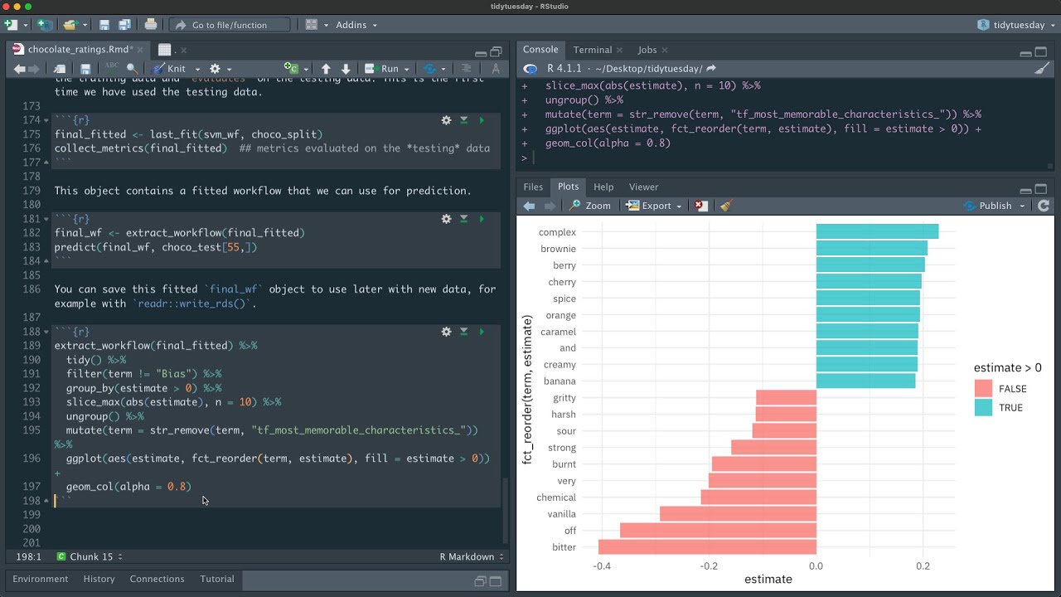The image size is (1061, 597).
Task: Click the New File icon in the main toolbar
Action: 10,25
